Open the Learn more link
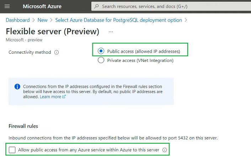This screenshot has height=157, width=251. click(50, 97)
